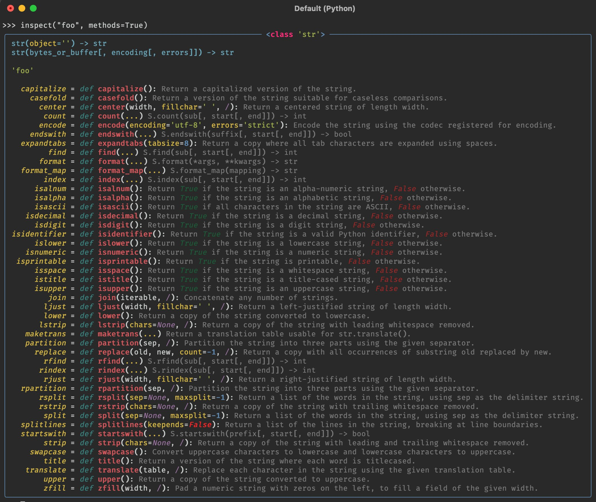Click purple 'None' in the lstrip signature
Viewport: 596px width, 502px height.
pos(166,325)
